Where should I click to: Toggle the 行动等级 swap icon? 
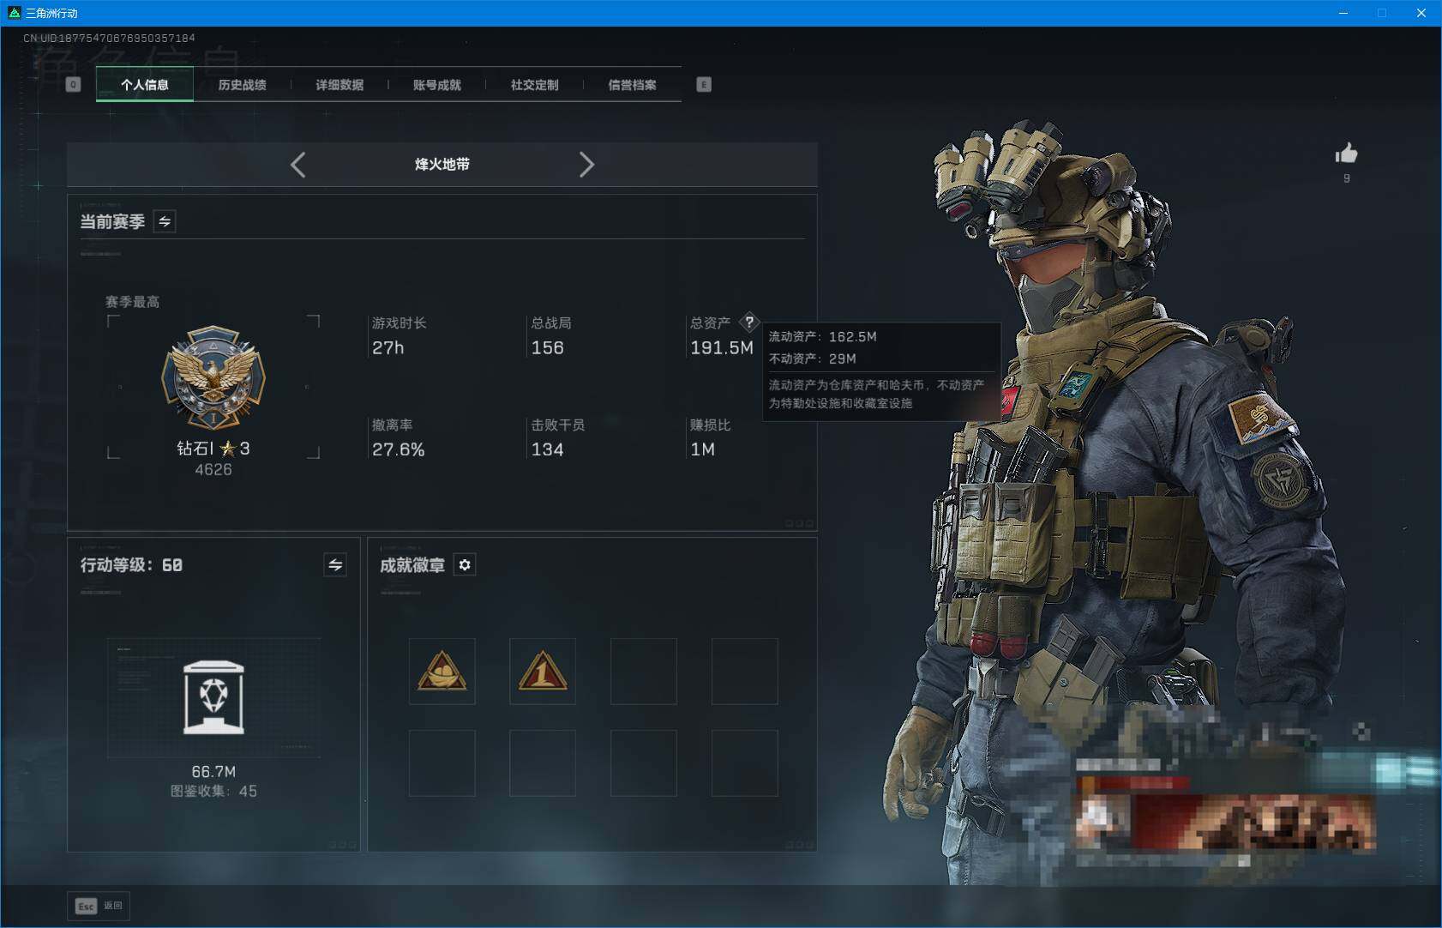(335, 564)
